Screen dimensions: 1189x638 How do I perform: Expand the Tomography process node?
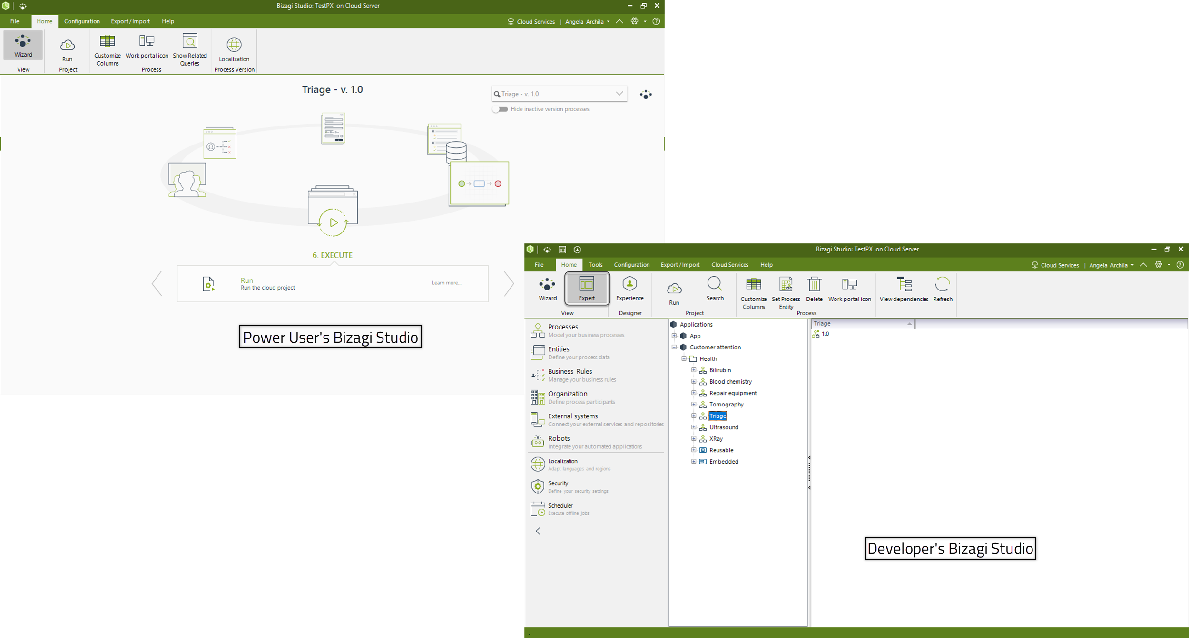point(694,404)
